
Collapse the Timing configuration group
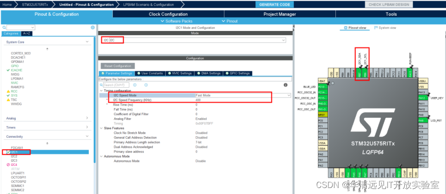tap(101, 91)
